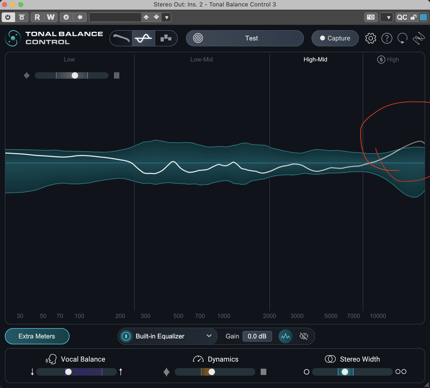The width and height of the screenshot is (430, 388).
Task: Open the Test target curve selector
Action: coord(245,38)
